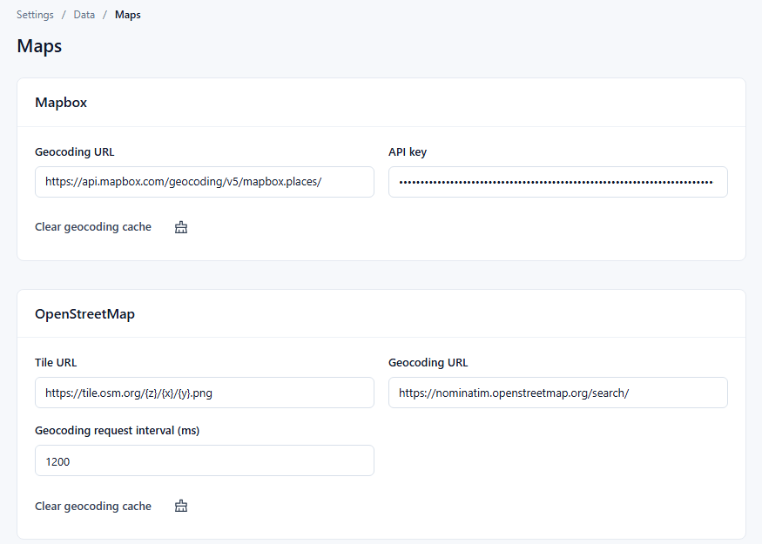Click the Mapbox 'Geocoding URL' label

coord(75,152)
